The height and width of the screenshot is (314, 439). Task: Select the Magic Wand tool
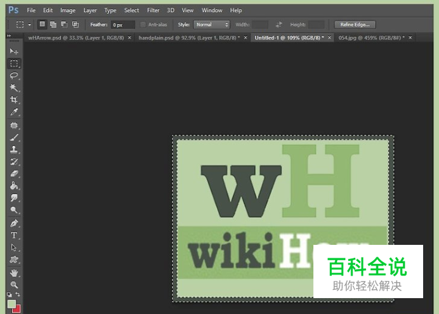pos(14,88)
